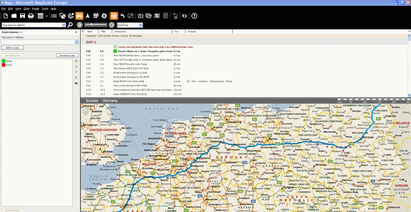Open options via the gear icon
411x212 pixels.
tap(104, 16)
